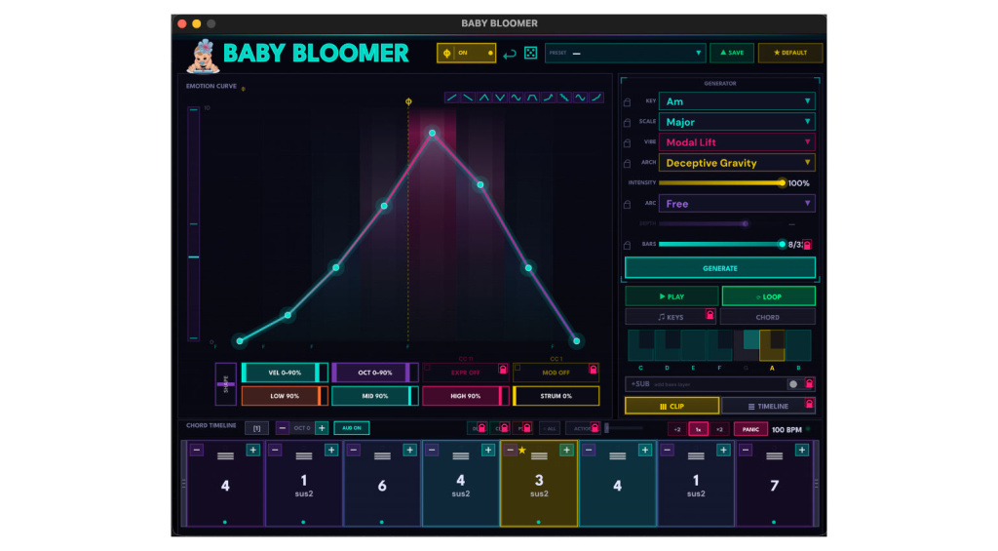This screenshot has height=551, width=998.
Task: Open the ARC dropdown showing Free
Action: (737, 204)
